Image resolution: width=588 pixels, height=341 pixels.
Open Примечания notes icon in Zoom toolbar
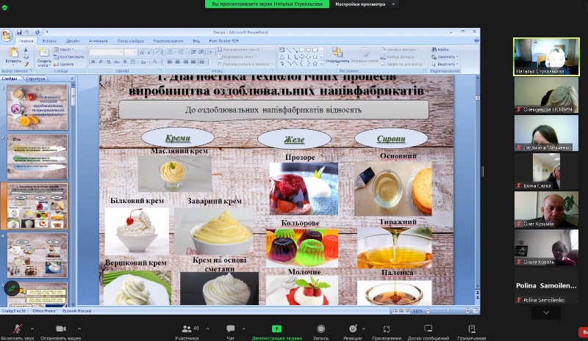point(472,329)
